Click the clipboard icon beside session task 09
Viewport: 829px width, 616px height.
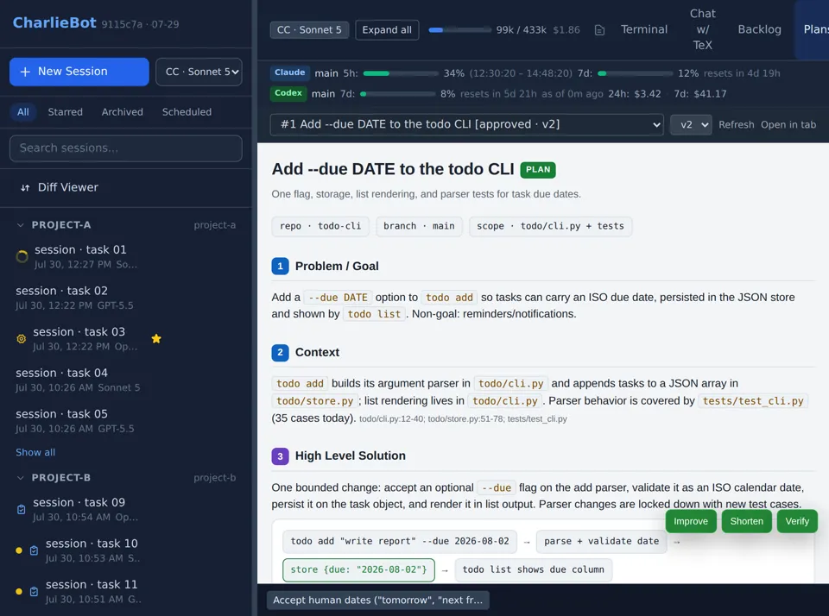point(21,509)
